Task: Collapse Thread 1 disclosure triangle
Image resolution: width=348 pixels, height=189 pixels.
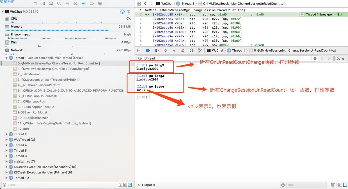Action: coord(6,58)
